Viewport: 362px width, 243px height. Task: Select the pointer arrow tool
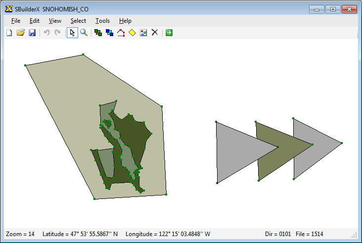coord(72,33)
